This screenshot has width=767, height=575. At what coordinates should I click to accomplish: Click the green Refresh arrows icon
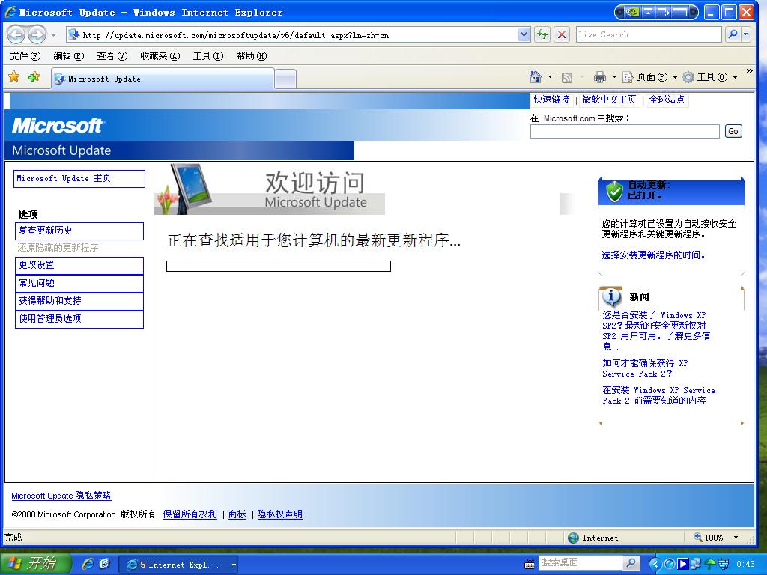[542, 34]
